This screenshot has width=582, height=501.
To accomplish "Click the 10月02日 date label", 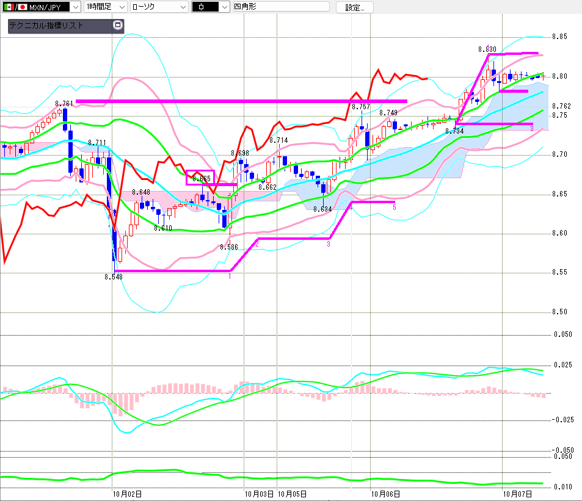I will pos(127,494).
